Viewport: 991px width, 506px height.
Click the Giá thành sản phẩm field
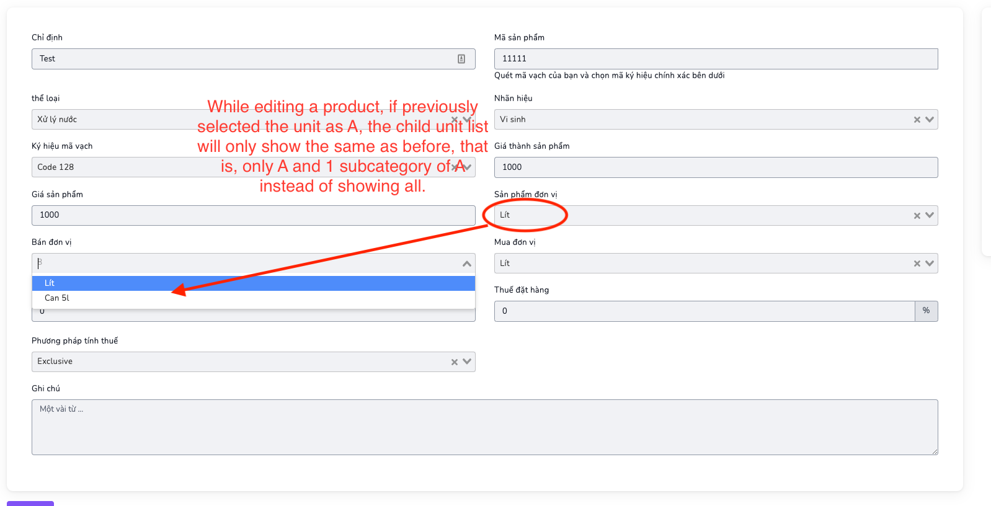[x=716, y=167]
